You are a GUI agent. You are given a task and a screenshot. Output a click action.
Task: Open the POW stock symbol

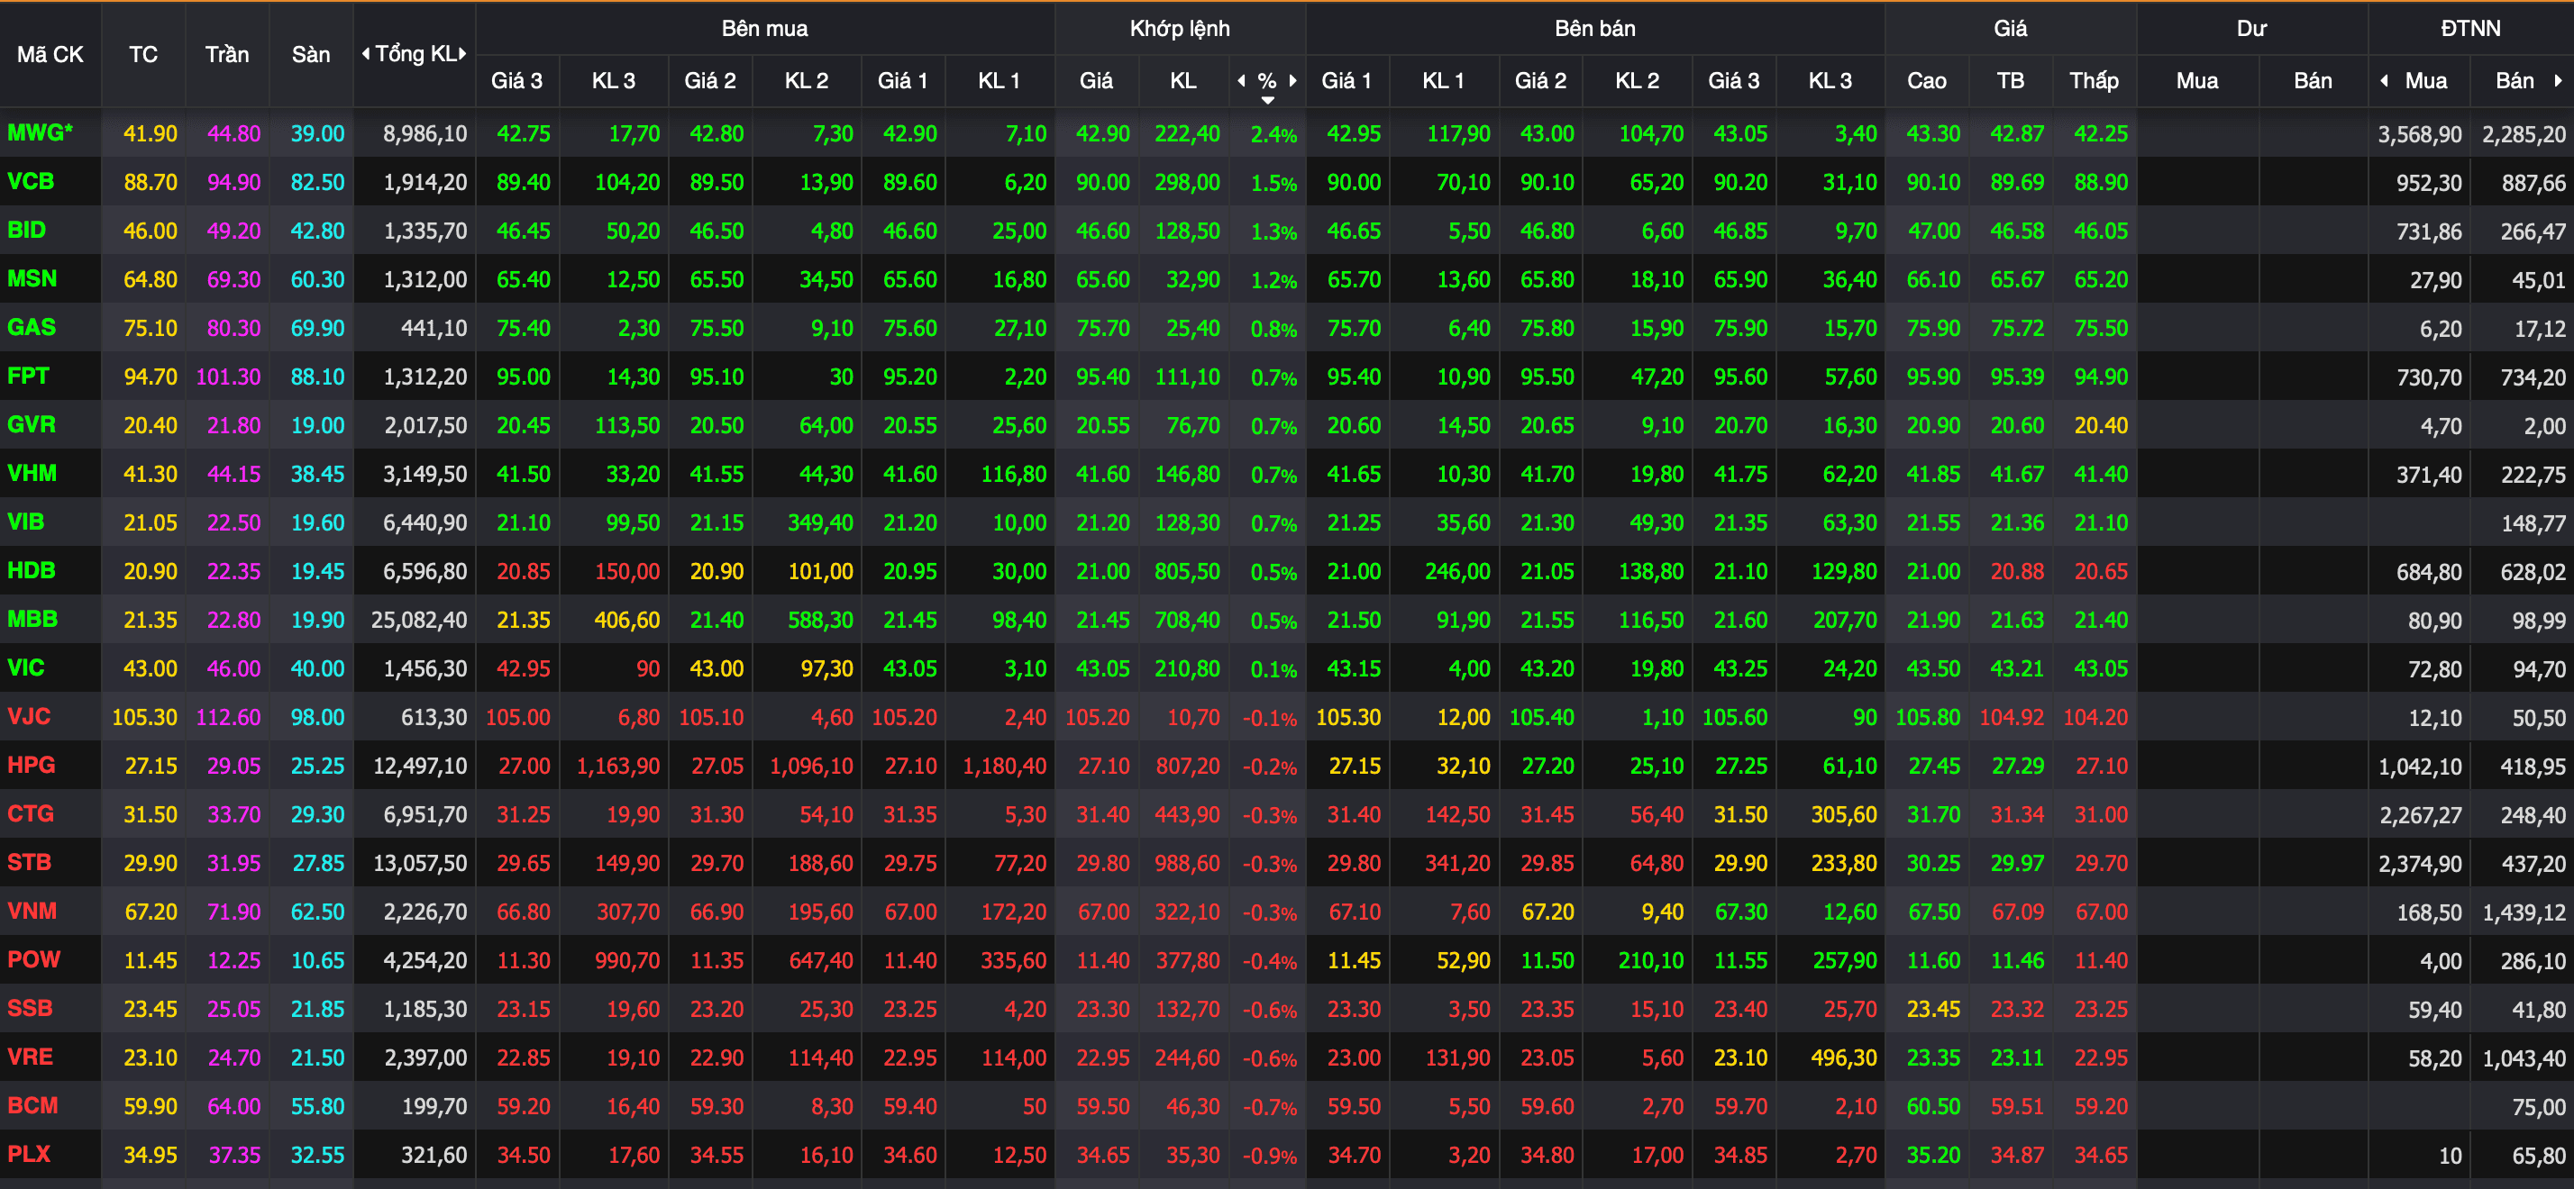(34, 960)
